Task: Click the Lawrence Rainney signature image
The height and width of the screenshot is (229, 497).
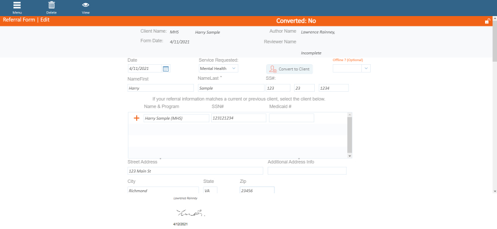Action: point(191,213)
